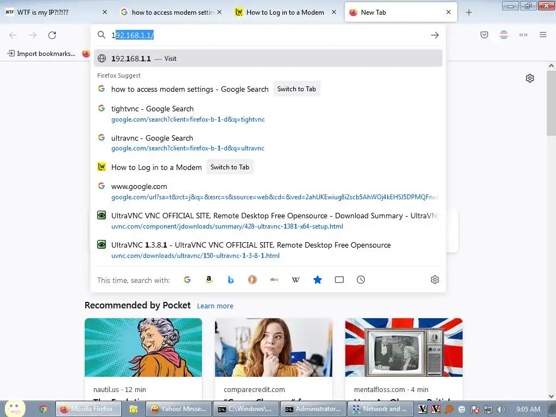Image resolution: width=556 pixels, height=417 pixels.
Task: Switch to how to access modem settings tab
Action: (172, 12)
